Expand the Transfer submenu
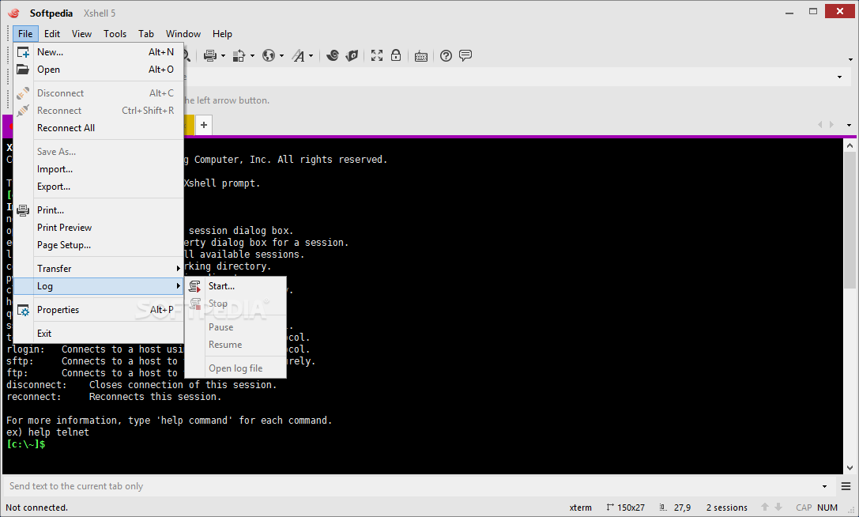This screenshot has height=517, width=859. coord(98,269)
